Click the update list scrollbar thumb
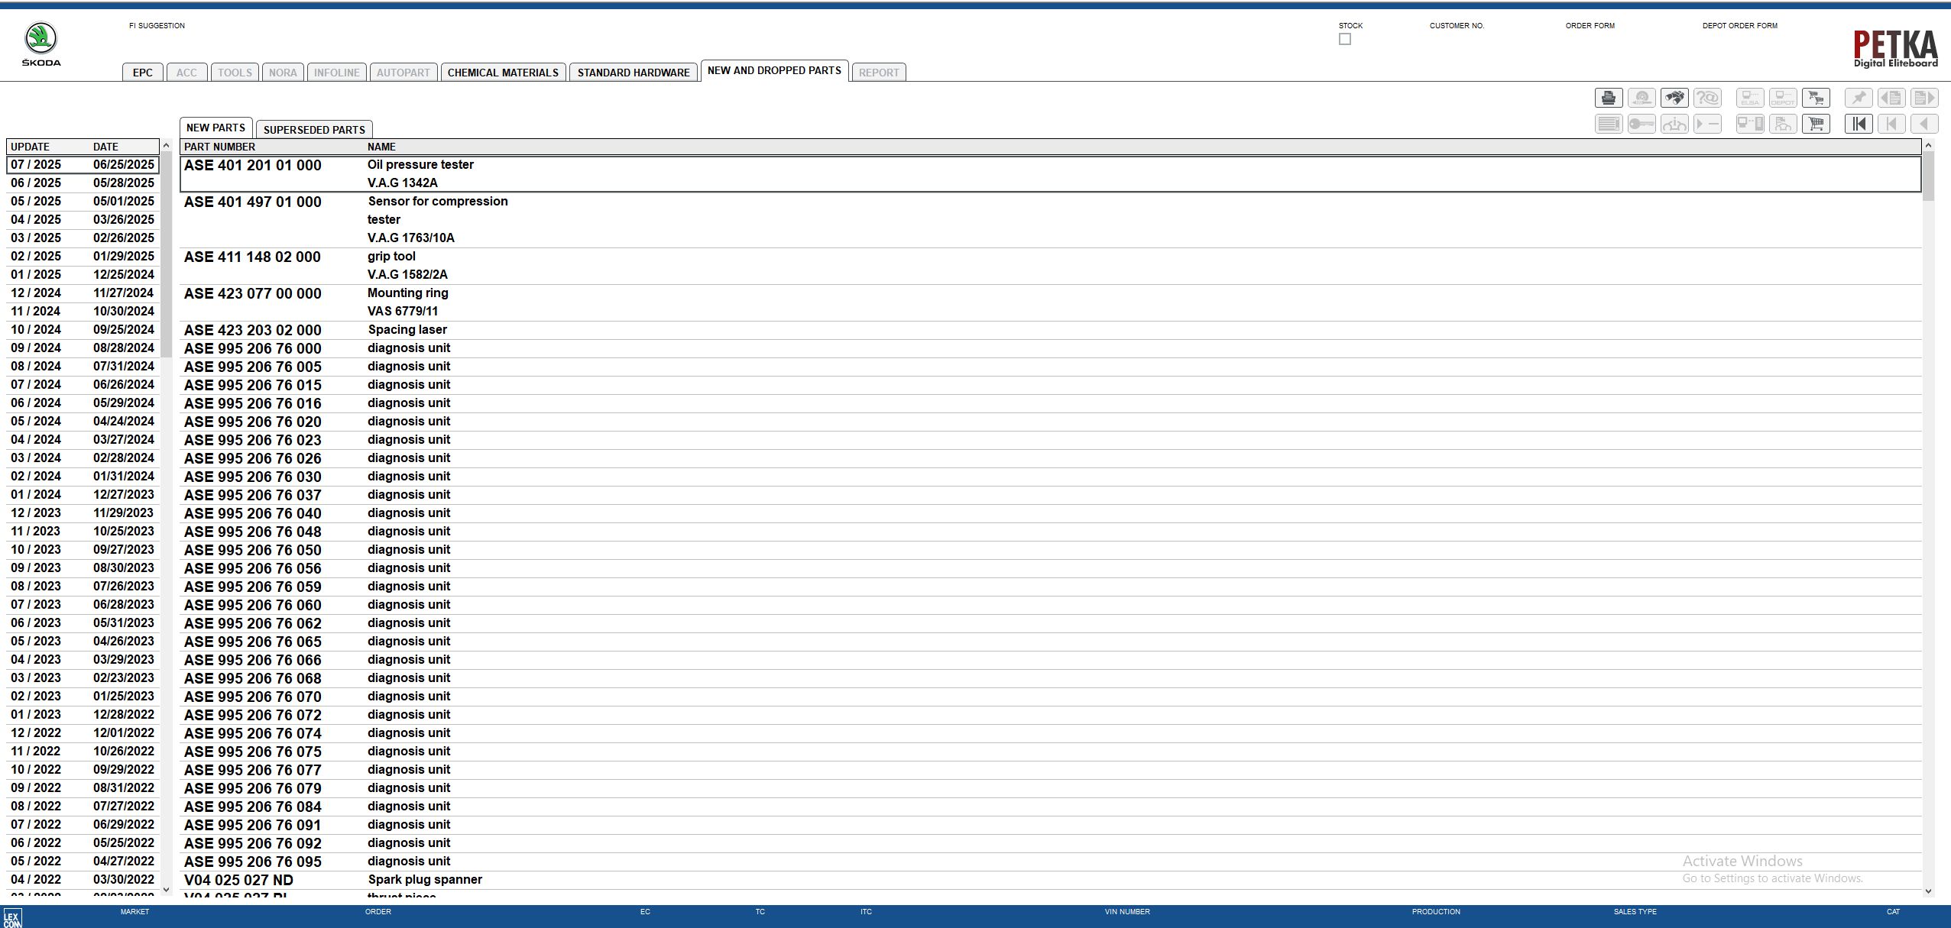The image size is (1951, 928). (166, 254)
